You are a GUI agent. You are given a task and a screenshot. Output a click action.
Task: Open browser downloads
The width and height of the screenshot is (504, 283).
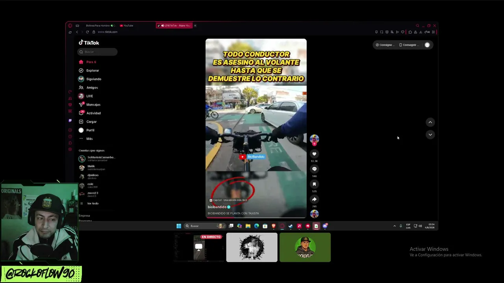[421, 32]
